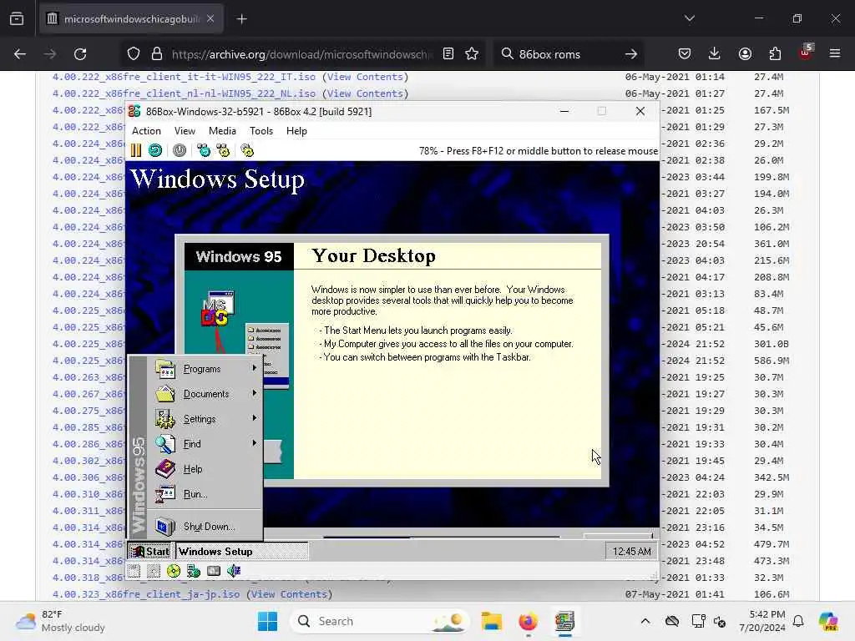Click the sound speaker status bar icon

tap(234, 571)
